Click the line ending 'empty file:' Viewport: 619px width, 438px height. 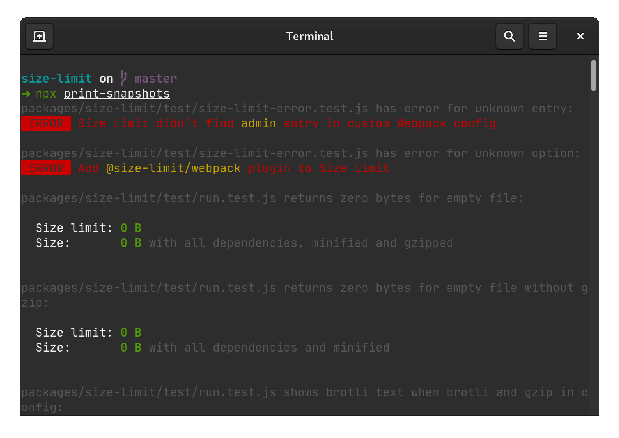[272, 198]
